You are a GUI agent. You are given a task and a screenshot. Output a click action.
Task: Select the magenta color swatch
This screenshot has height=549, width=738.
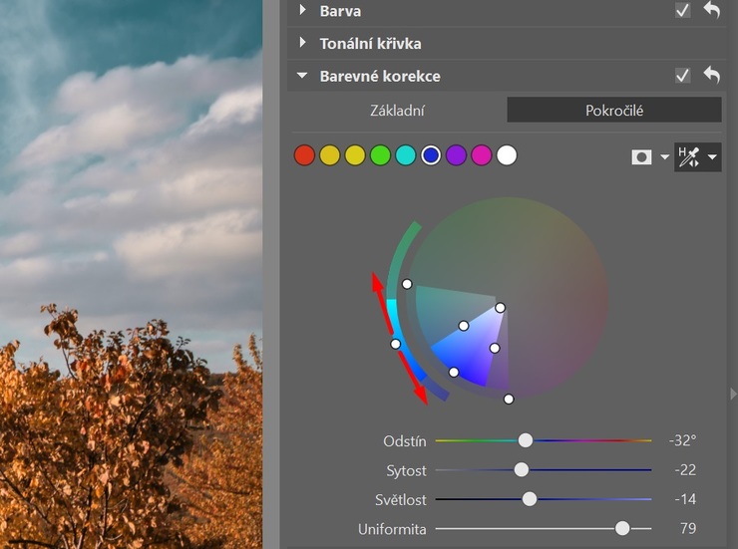pos(482,155)
